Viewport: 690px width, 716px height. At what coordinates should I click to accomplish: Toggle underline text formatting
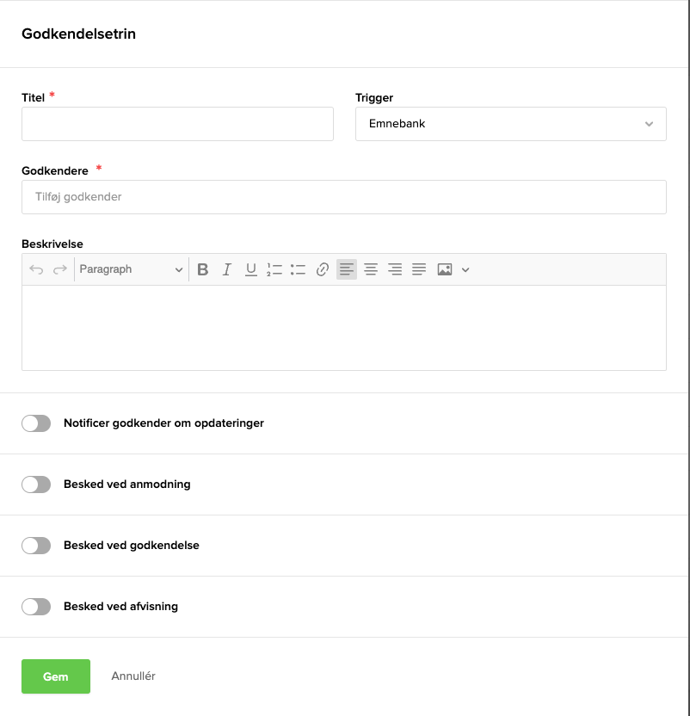[x=251, y=269]
